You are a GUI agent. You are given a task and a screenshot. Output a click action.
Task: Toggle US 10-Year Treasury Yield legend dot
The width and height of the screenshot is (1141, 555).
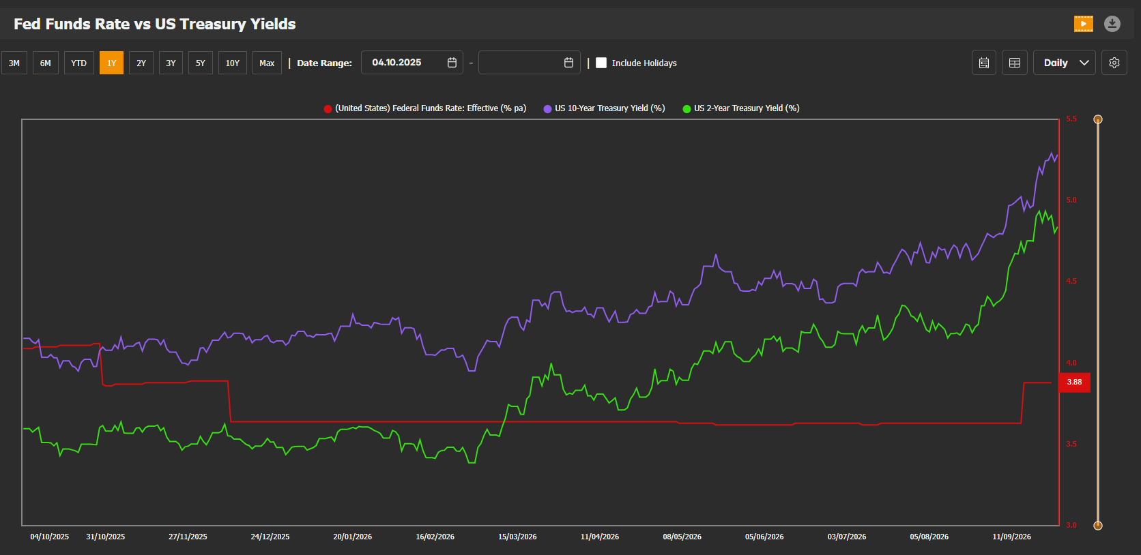(547, 108)
